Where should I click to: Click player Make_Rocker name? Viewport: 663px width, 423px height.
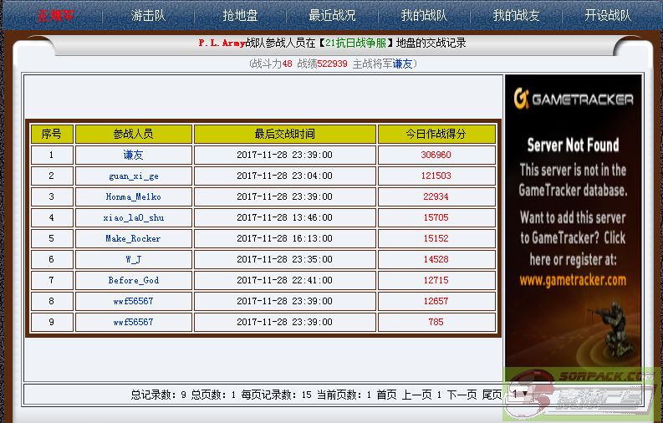(x=134, y=238)
